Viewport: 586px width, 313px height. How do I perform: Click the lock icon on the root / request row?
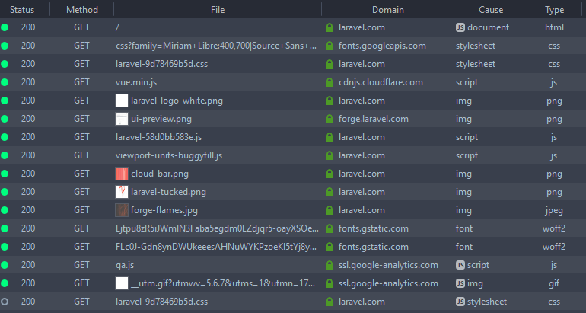[x=330, y=27]
